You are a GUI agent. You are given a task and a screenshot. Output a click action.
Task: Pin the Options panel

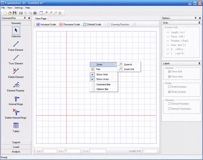tap(196, 18)
